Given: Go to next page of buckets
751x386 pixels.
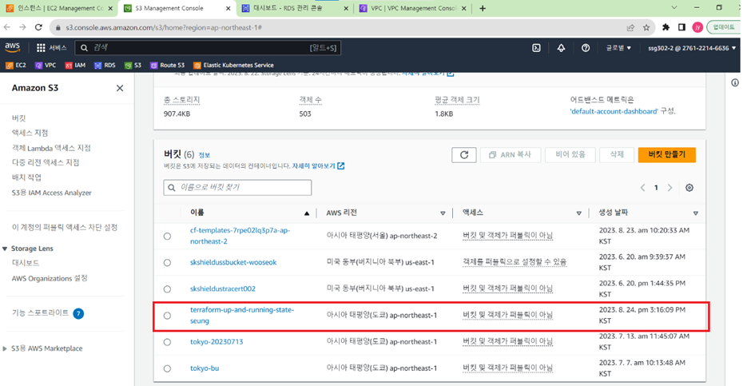Looking at the screenshot, I should (670, 188).
